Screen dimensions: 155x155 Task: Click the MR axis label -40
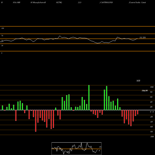[151, 122]
